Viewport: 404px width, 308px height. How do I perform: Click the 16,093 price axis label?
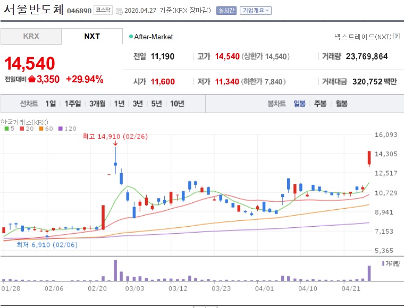(x=386, y=134)
